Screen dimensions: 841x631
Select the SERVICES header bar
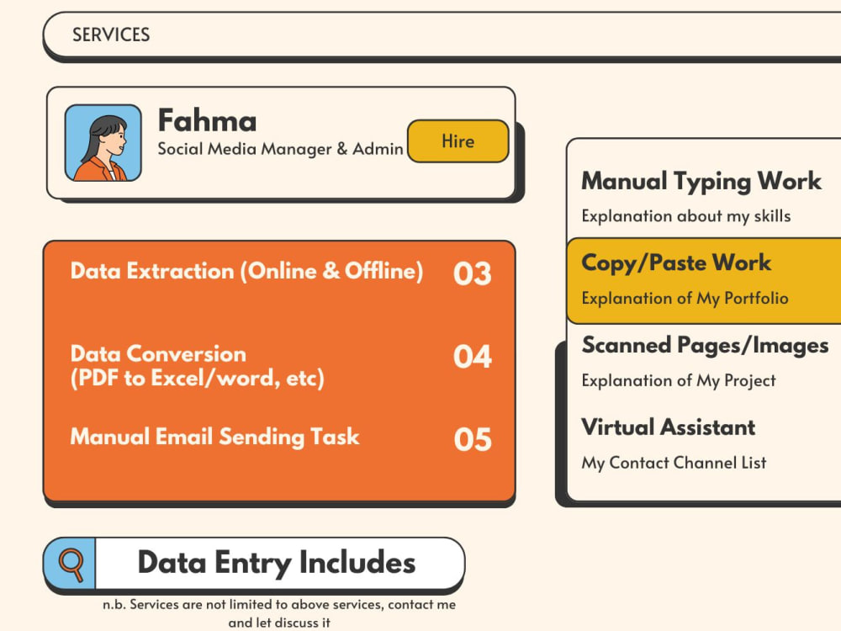[442, 34]
